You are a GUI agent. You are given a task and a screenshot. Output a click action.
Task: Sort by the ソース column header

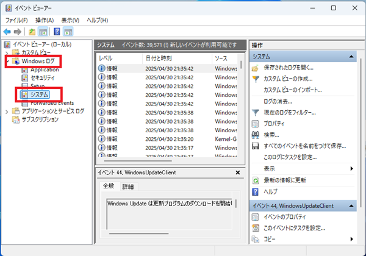coord(224,59)
